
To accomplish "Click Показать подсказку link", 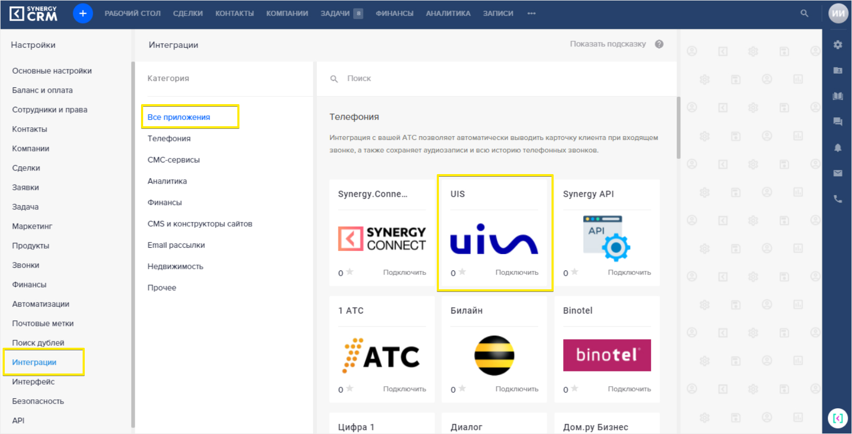I will tap(608, 44).
